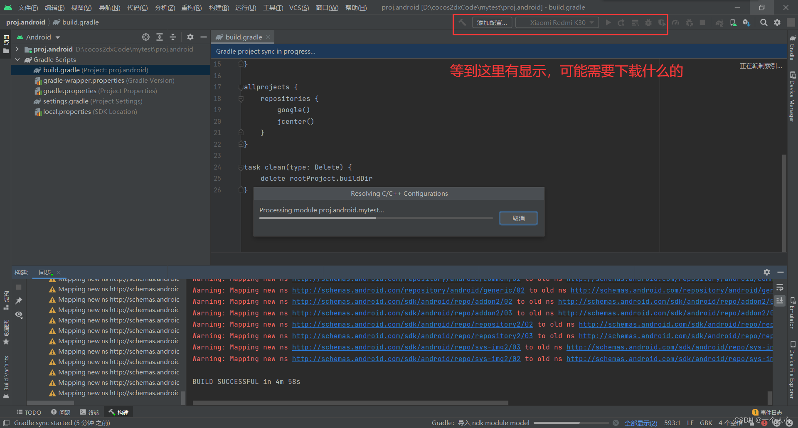798x428 pixels.
Task: Open the 视图(V) menu
Action: 81,7
